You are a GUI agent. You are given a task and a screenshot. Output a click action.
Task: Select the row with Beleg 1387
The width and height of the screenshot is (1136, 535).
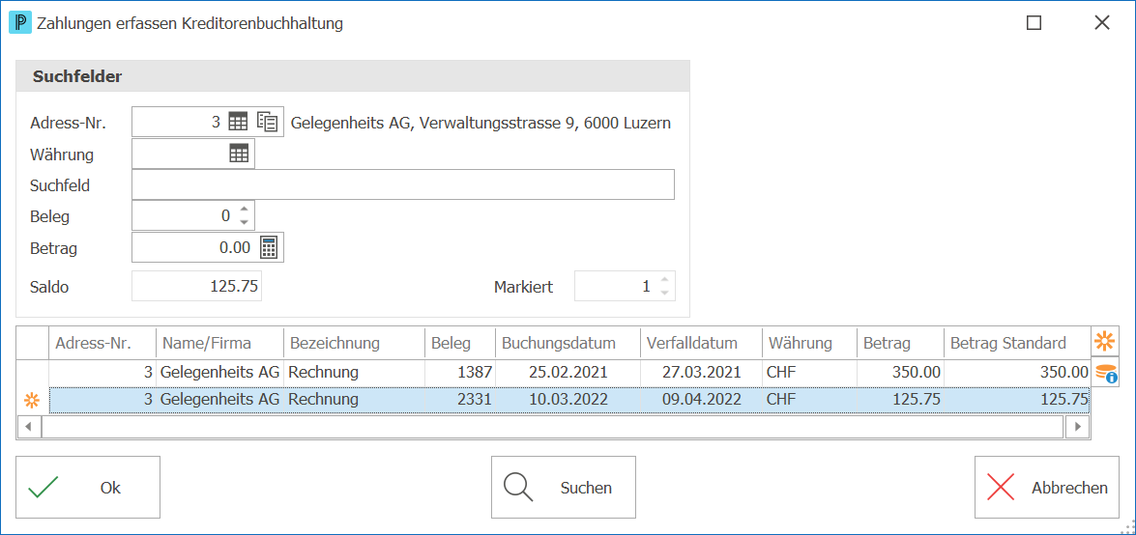point(569,373)
